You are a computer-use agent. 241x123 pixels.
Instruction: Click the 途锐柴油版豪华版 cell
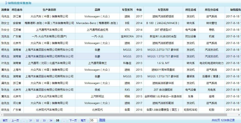(x=163, y=83)
